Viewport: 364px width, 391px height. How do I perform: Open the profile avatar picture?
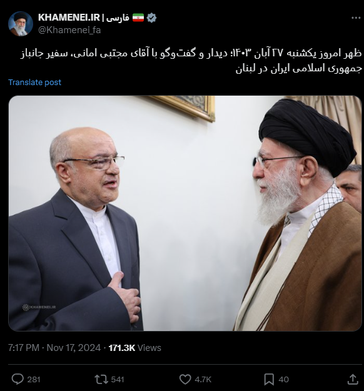[21, 24]
